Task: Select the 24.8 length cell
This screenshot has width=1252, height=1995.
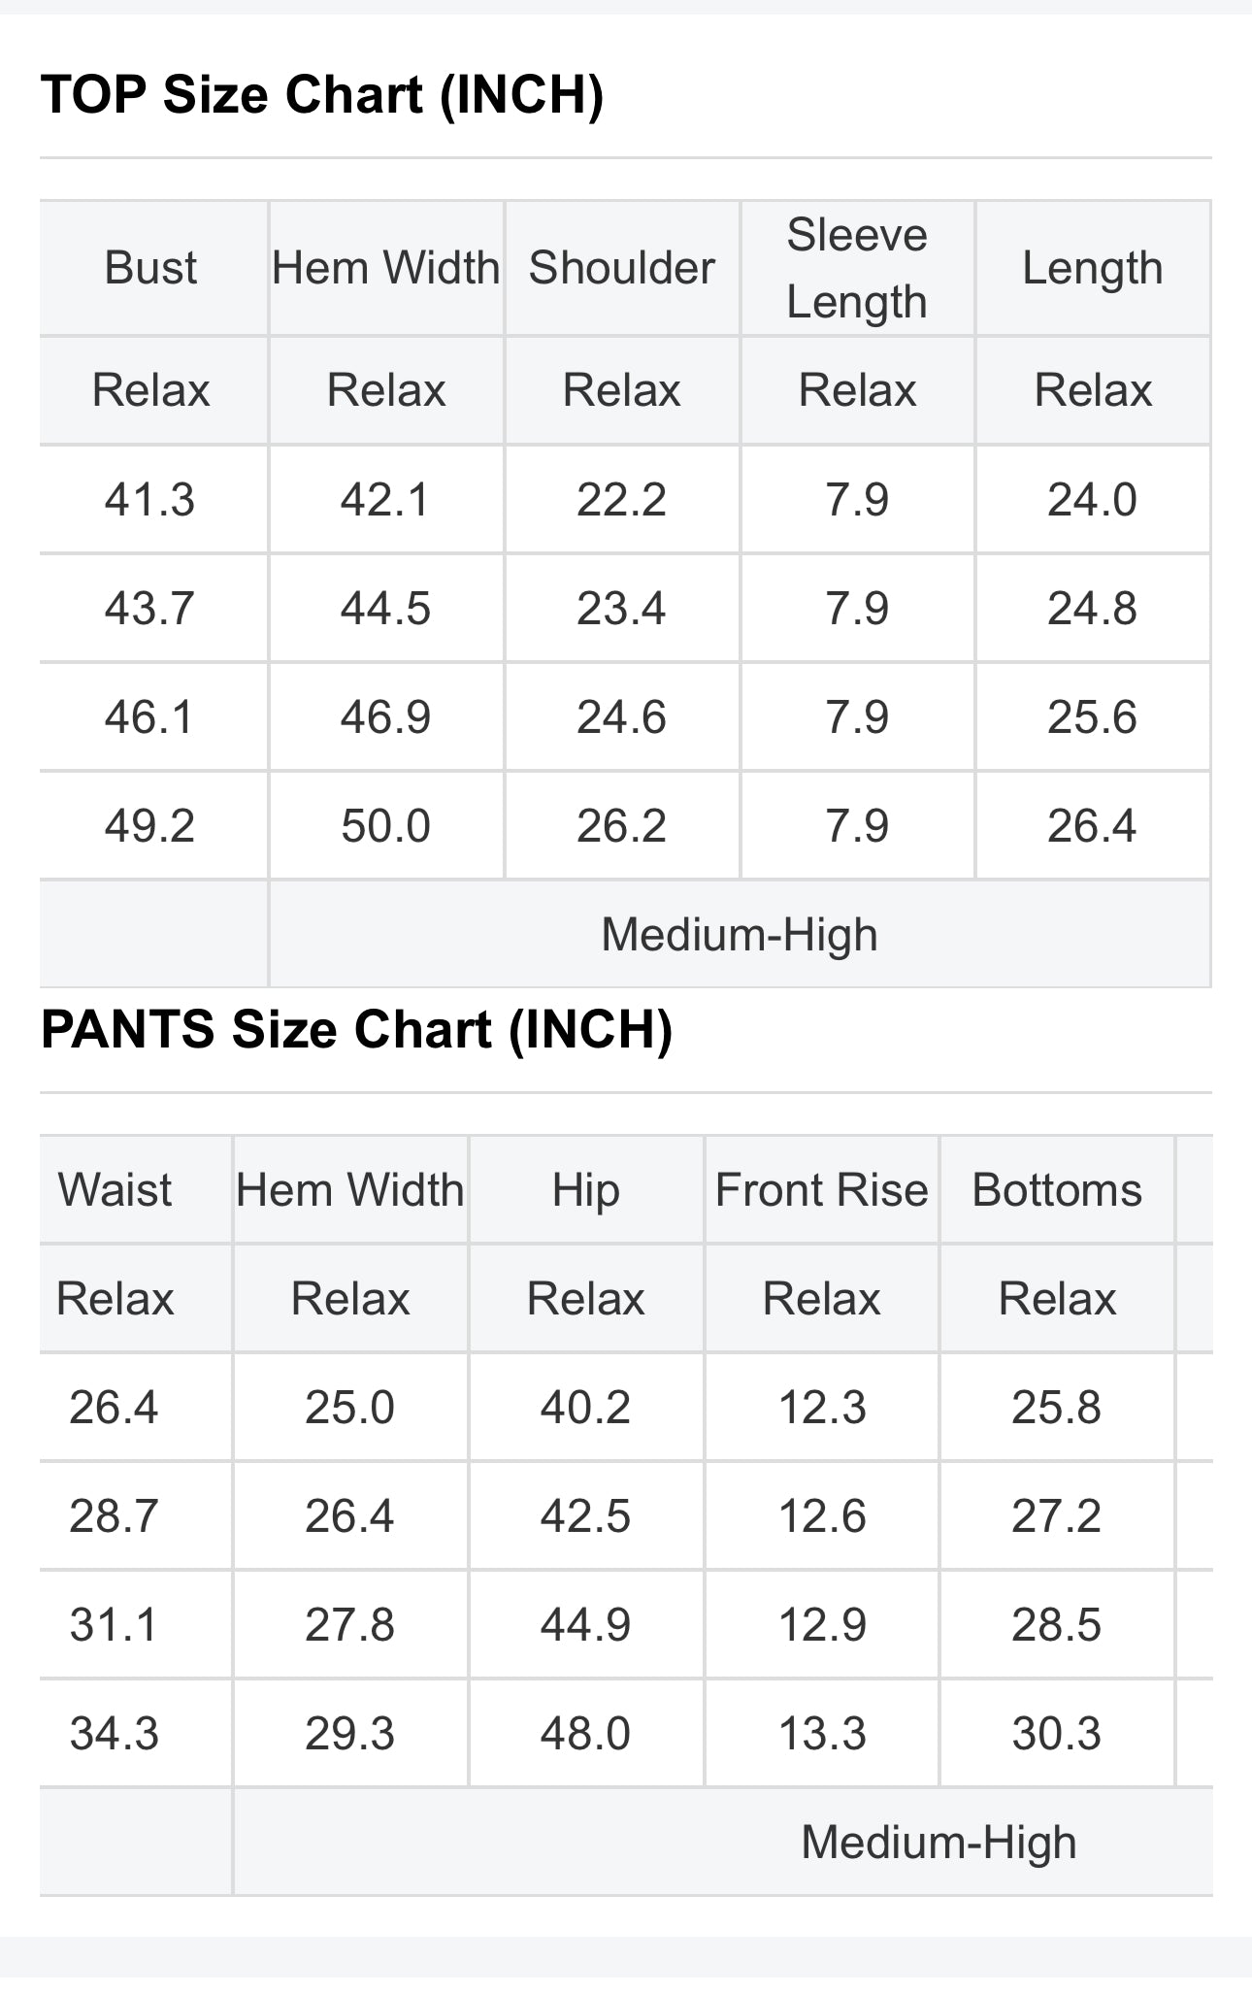Action: [x=1092, y=609]
